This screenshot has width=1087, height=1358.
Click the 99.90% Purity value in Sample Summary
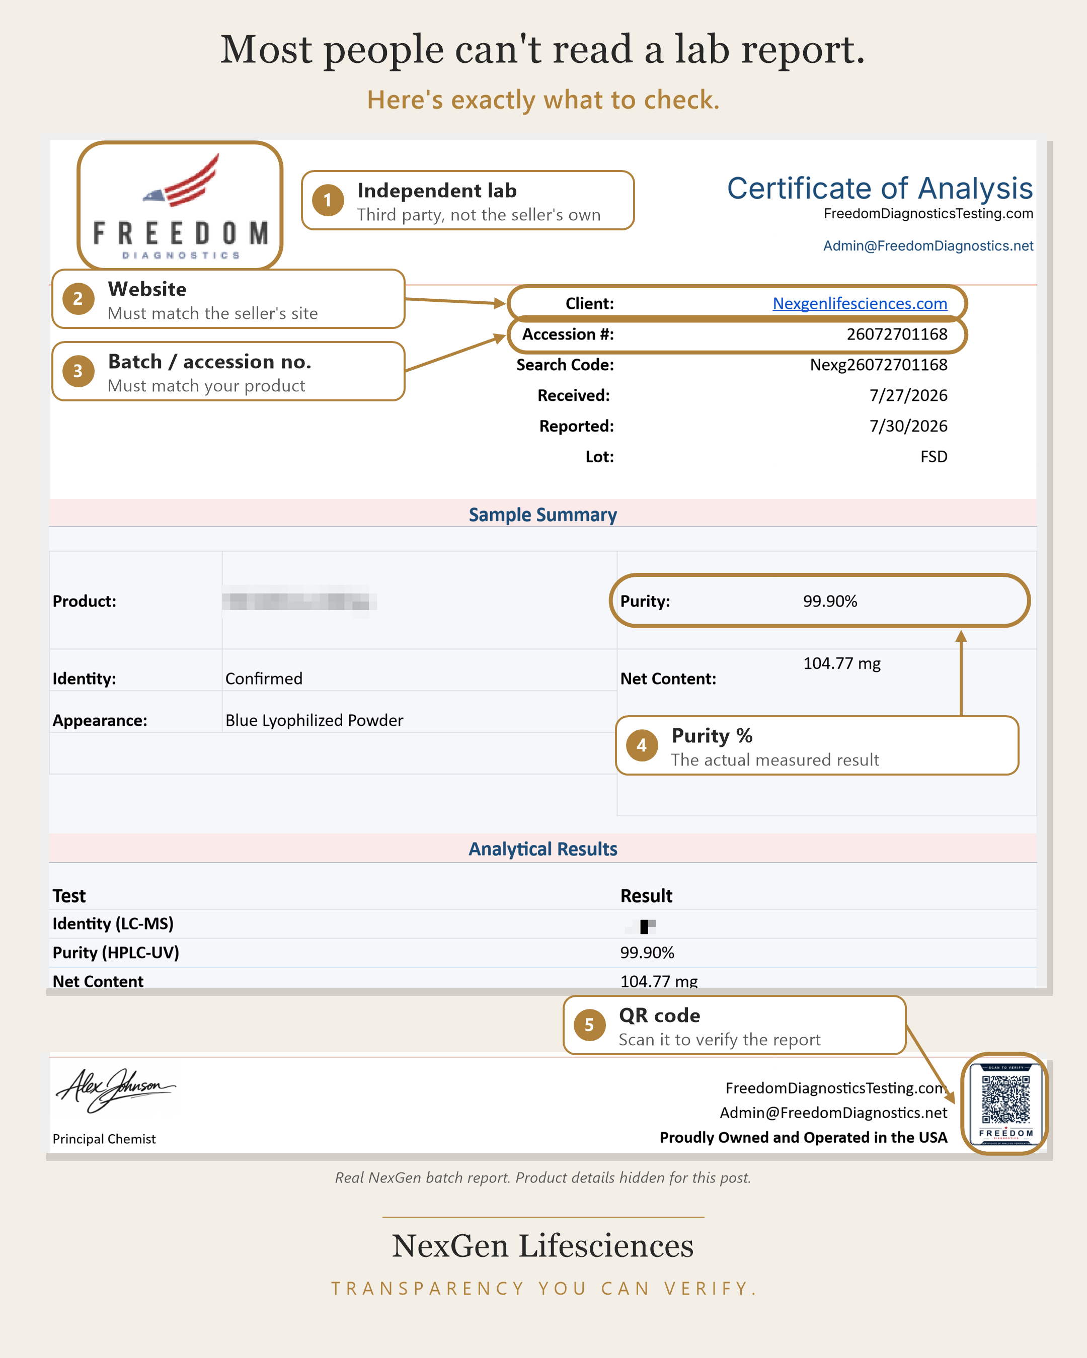(x=830, y=601)
